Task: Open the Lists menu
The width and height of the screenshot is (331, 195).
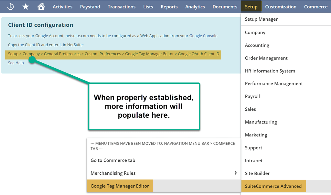Action: pyautogui.click(x=148, y=7)
